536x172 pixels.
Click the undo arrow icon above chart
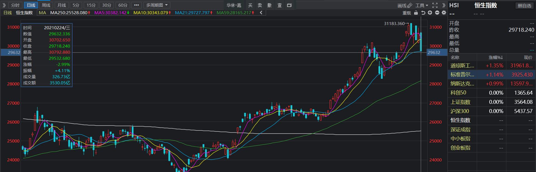[x=423, y=13]
